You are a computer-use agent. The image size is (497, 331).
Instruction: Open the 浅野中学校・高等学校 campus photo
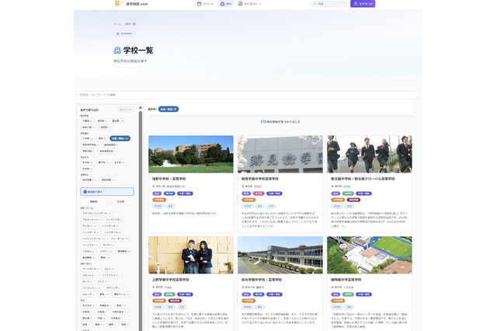(191, 154)
